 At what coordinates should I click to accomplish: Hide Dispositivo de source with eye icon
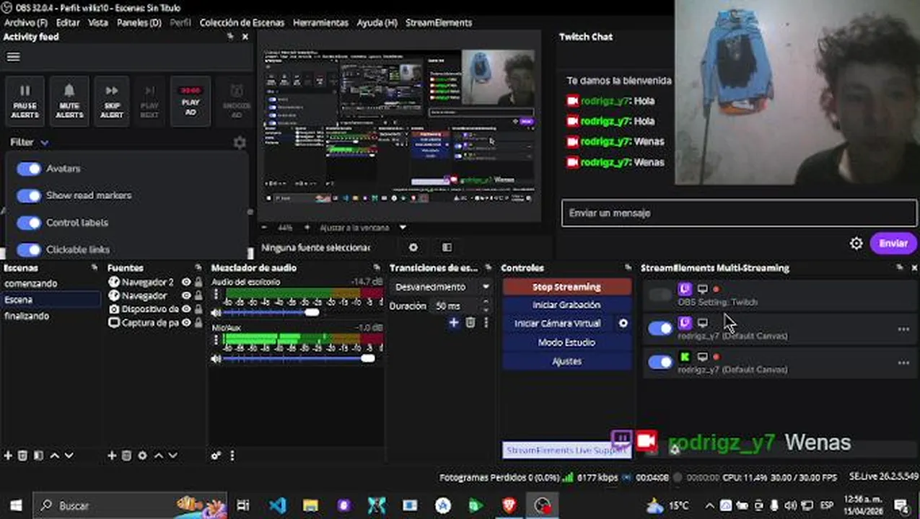(x=186, y=309)
